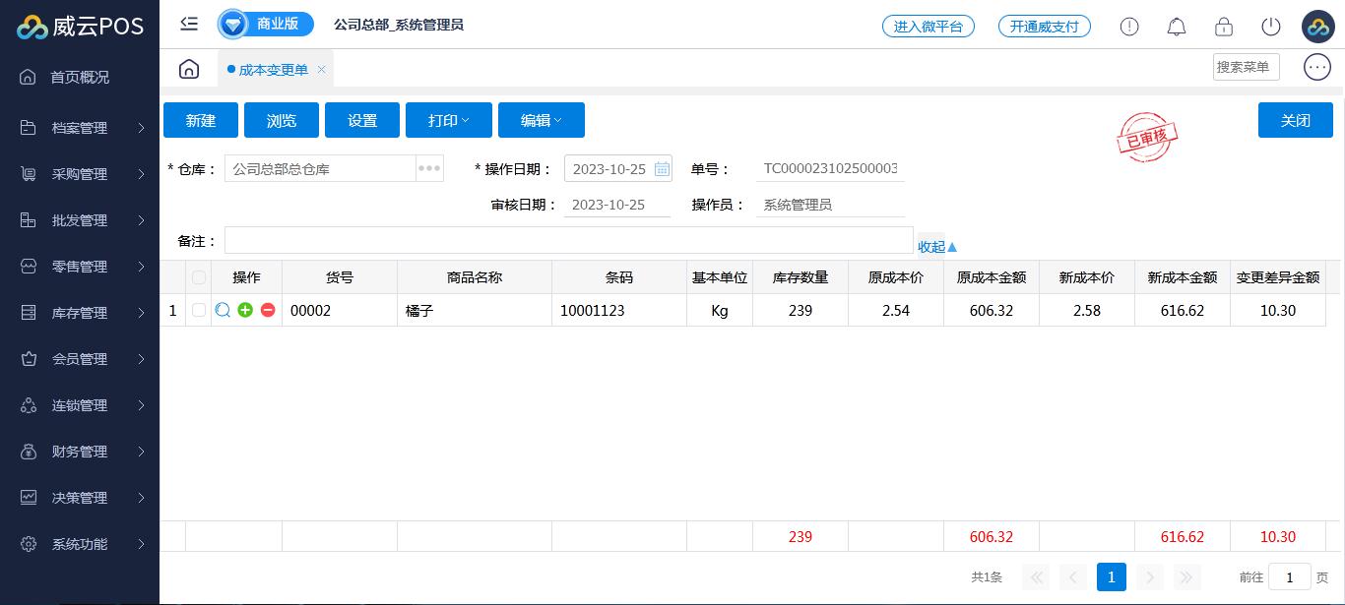
Task: Tick the checkbox for row 1
Action: (199, 310)
